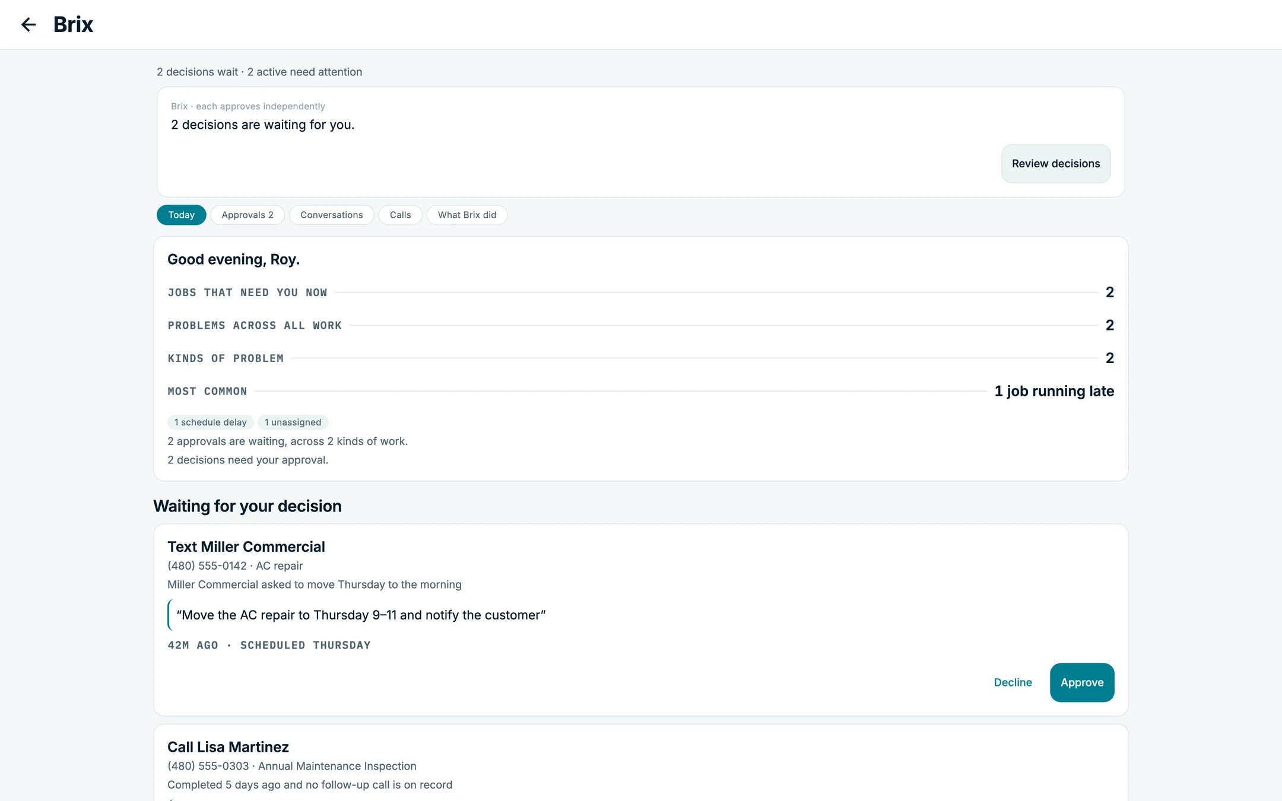Select the Today tab
The image size is (1282, 801).
(181, 215)
